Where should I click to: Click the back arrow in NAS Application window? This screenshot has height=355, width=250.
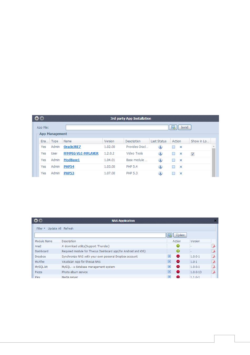(36, 221)
